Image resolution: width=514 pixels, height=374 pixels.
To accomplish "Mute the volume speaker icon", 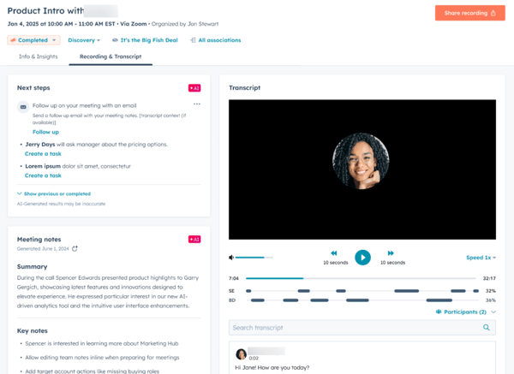I will coord(231,258).
